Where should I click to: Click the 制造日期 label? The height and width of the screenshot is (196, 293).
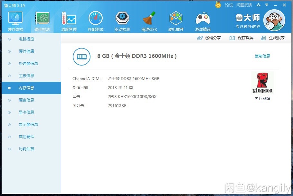pos(80,88)
